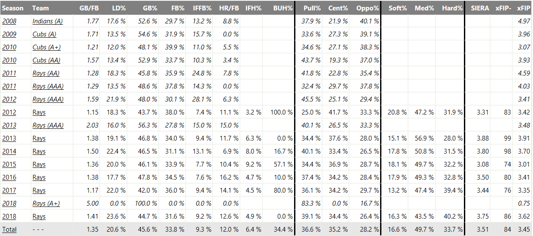Sort by the BUH% column header
This screenshot has width=533, height=236.
click(x=283, y=8)
